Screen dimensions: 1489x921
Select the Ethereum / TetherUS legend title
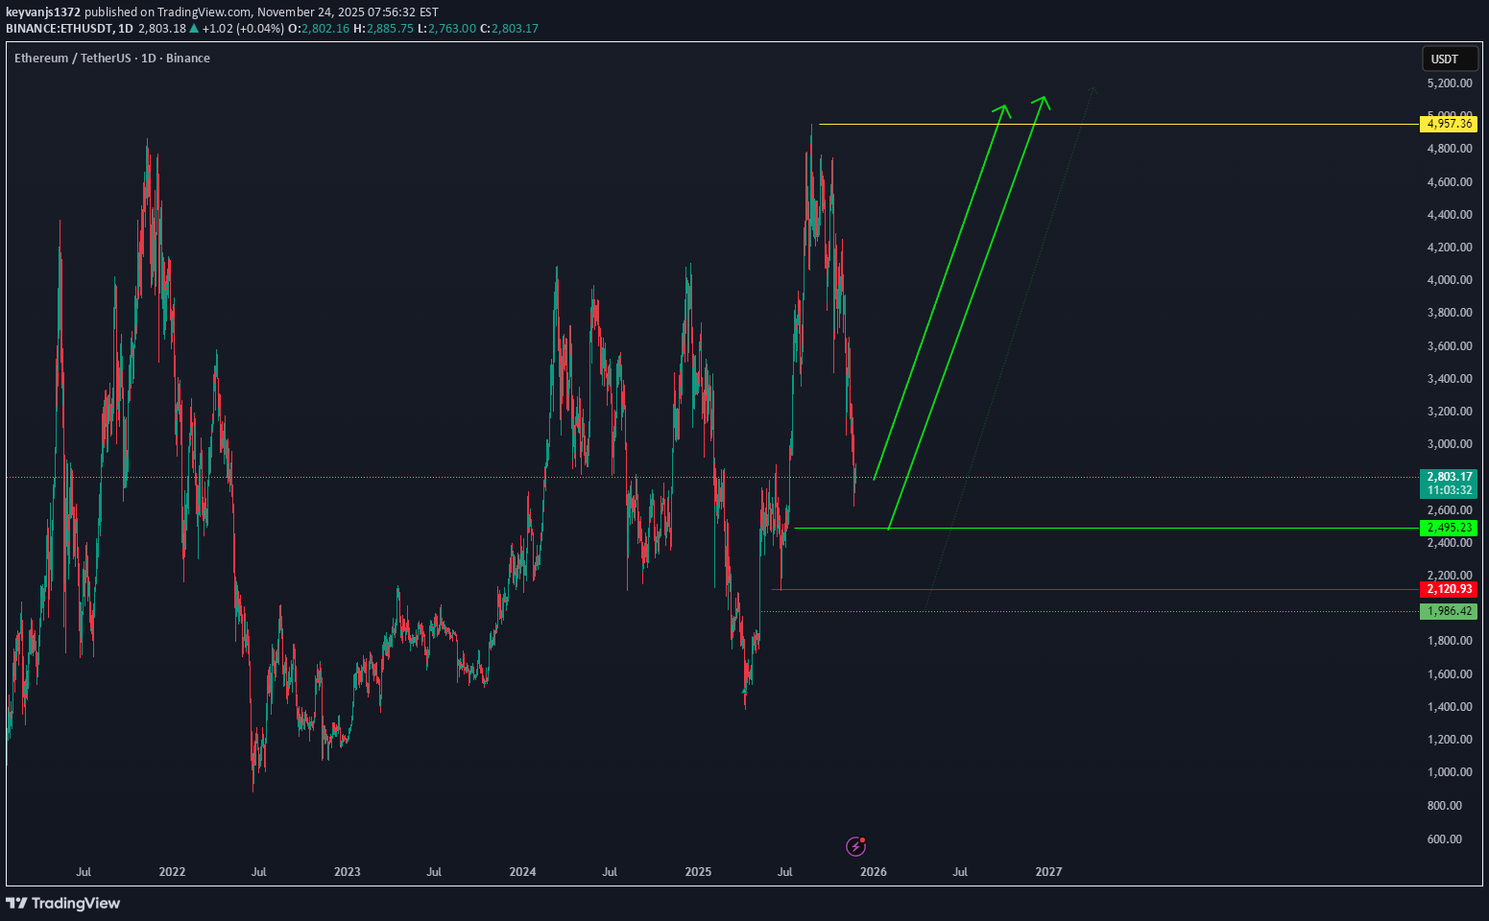point(72,58)
